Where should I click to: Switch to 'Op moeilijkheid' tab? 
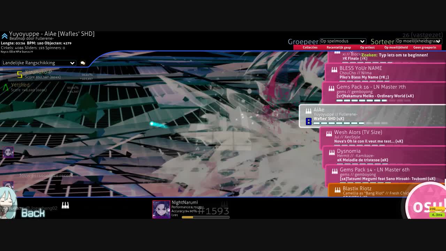pos(396,47)
